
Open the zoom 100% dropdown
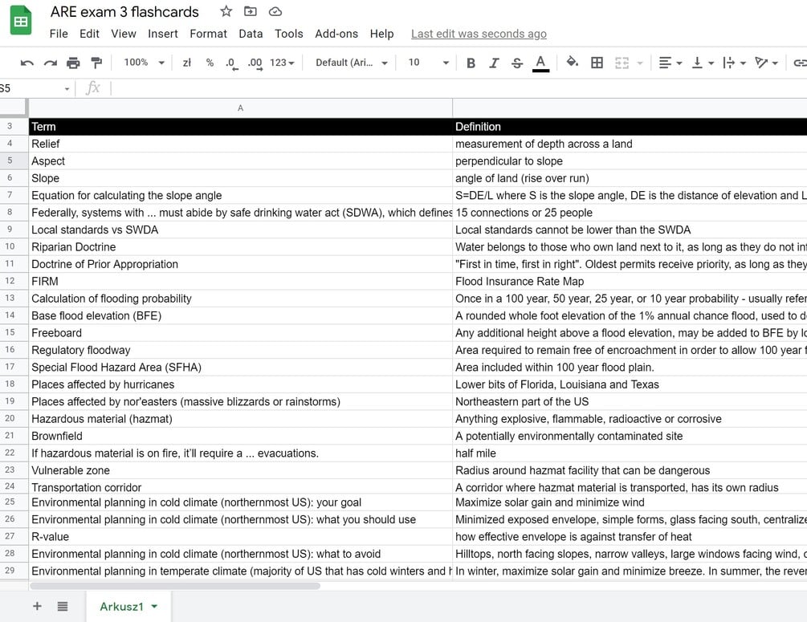144,63
